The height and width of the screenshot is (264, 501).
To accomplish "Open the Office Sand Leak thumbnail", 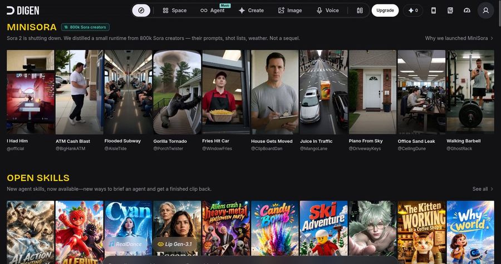I will [422, 92].
